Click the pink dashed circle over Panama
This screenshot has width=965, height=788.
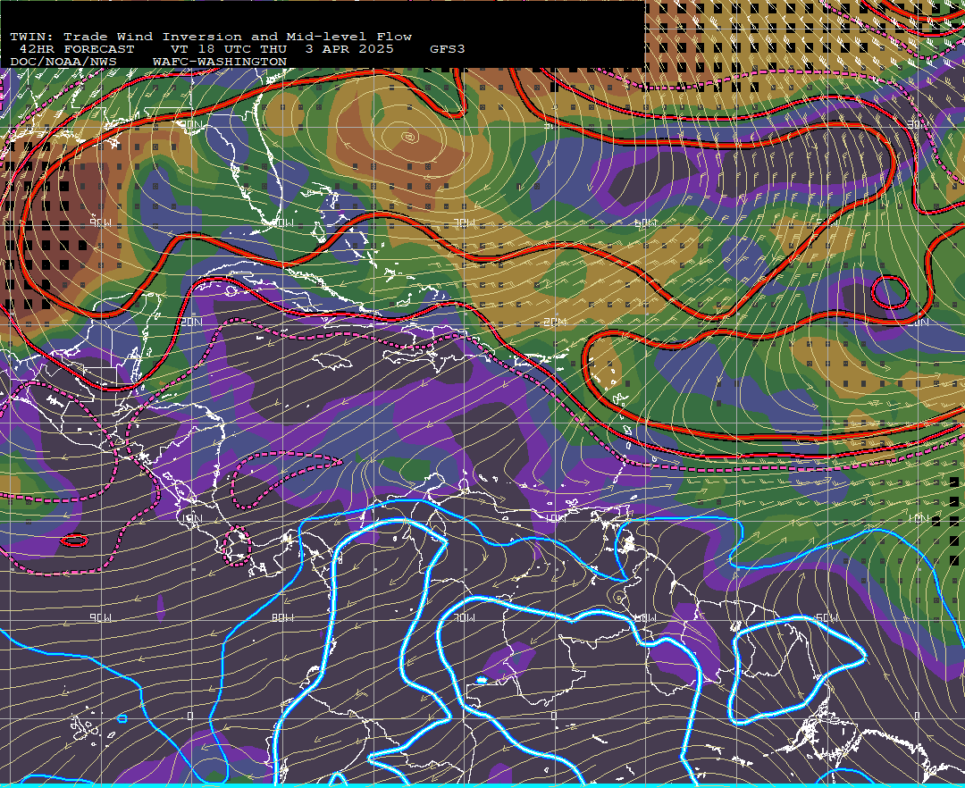(237, 546)
